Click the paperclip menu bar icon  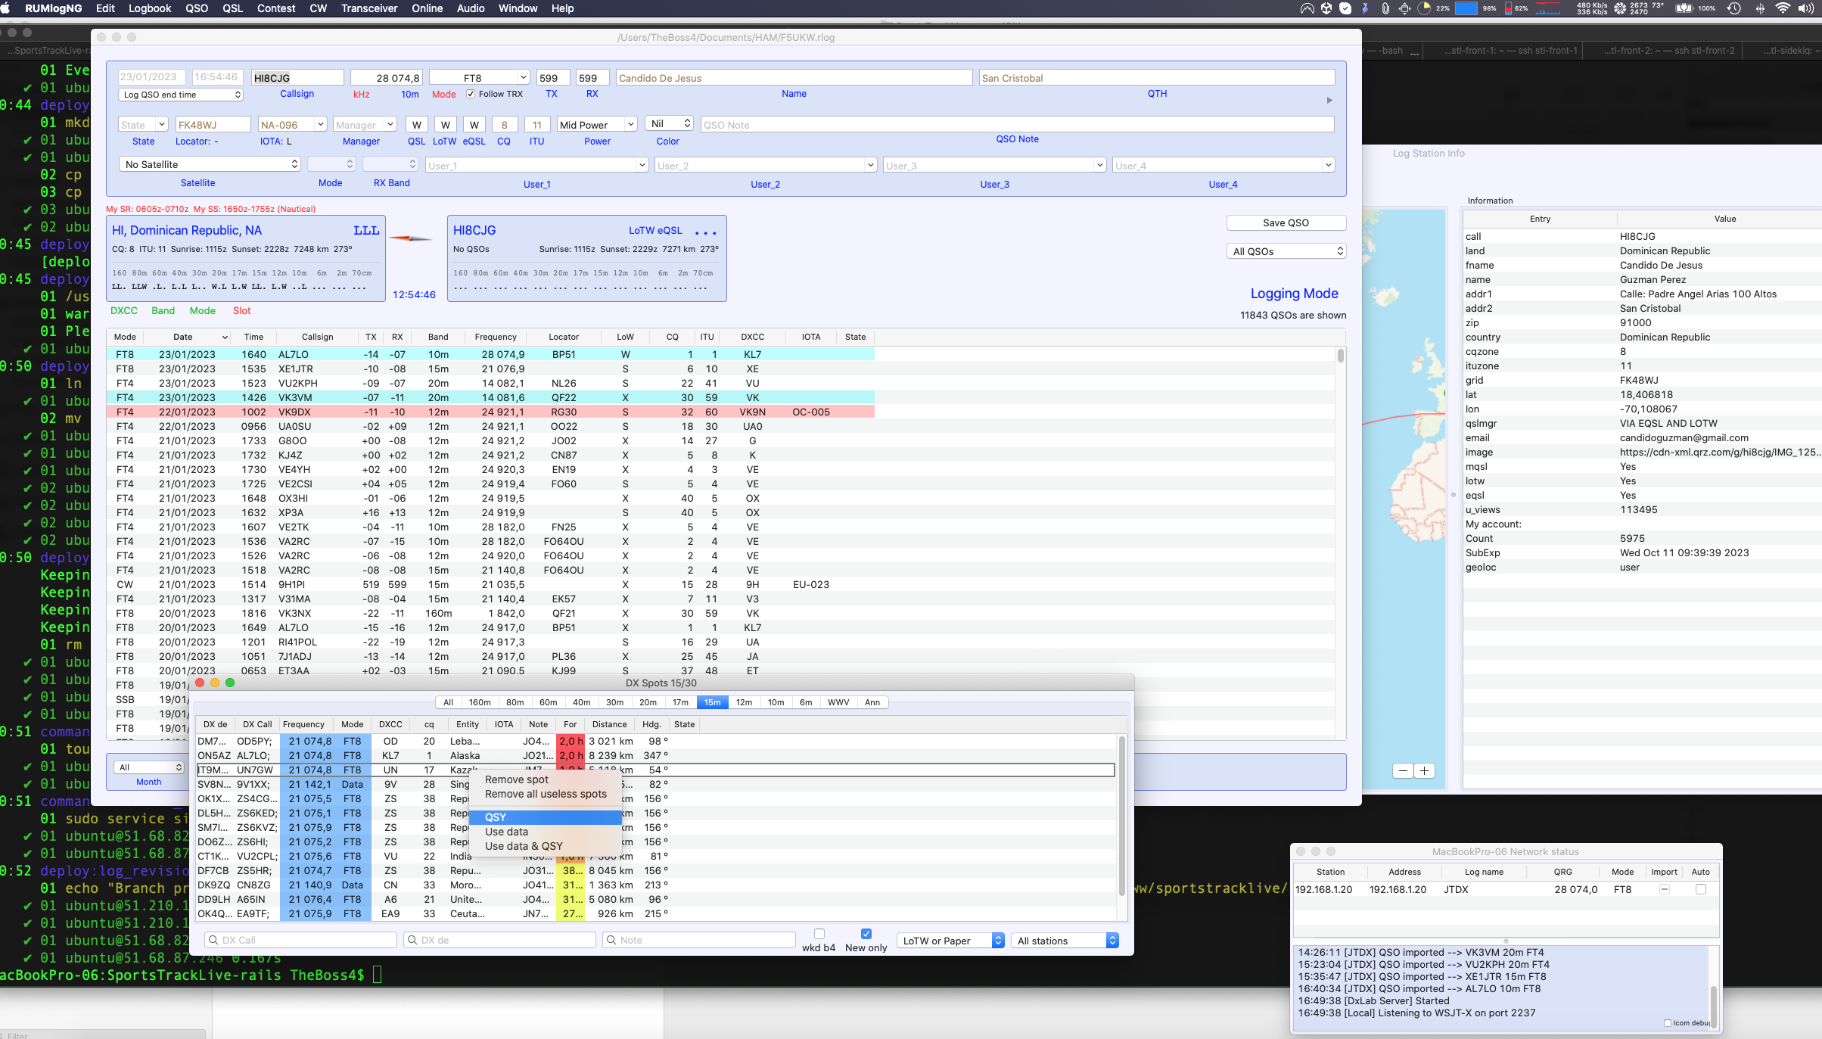tap(1385, 8)
